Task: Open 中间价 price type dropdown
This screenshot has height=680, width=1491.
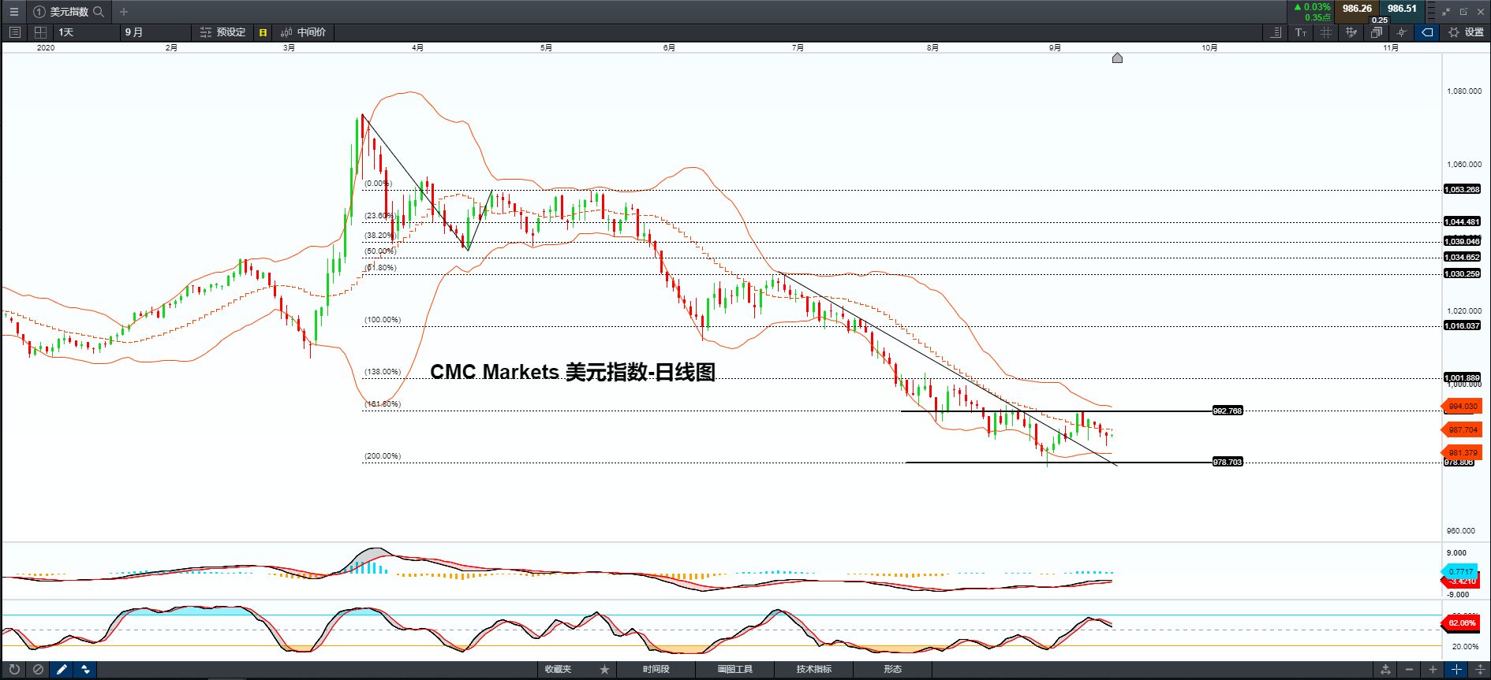Action: point(304,32)
